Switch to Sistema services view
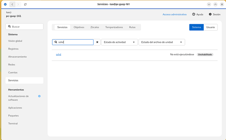The height and width of the screenshot is (140, 226). 196,27
